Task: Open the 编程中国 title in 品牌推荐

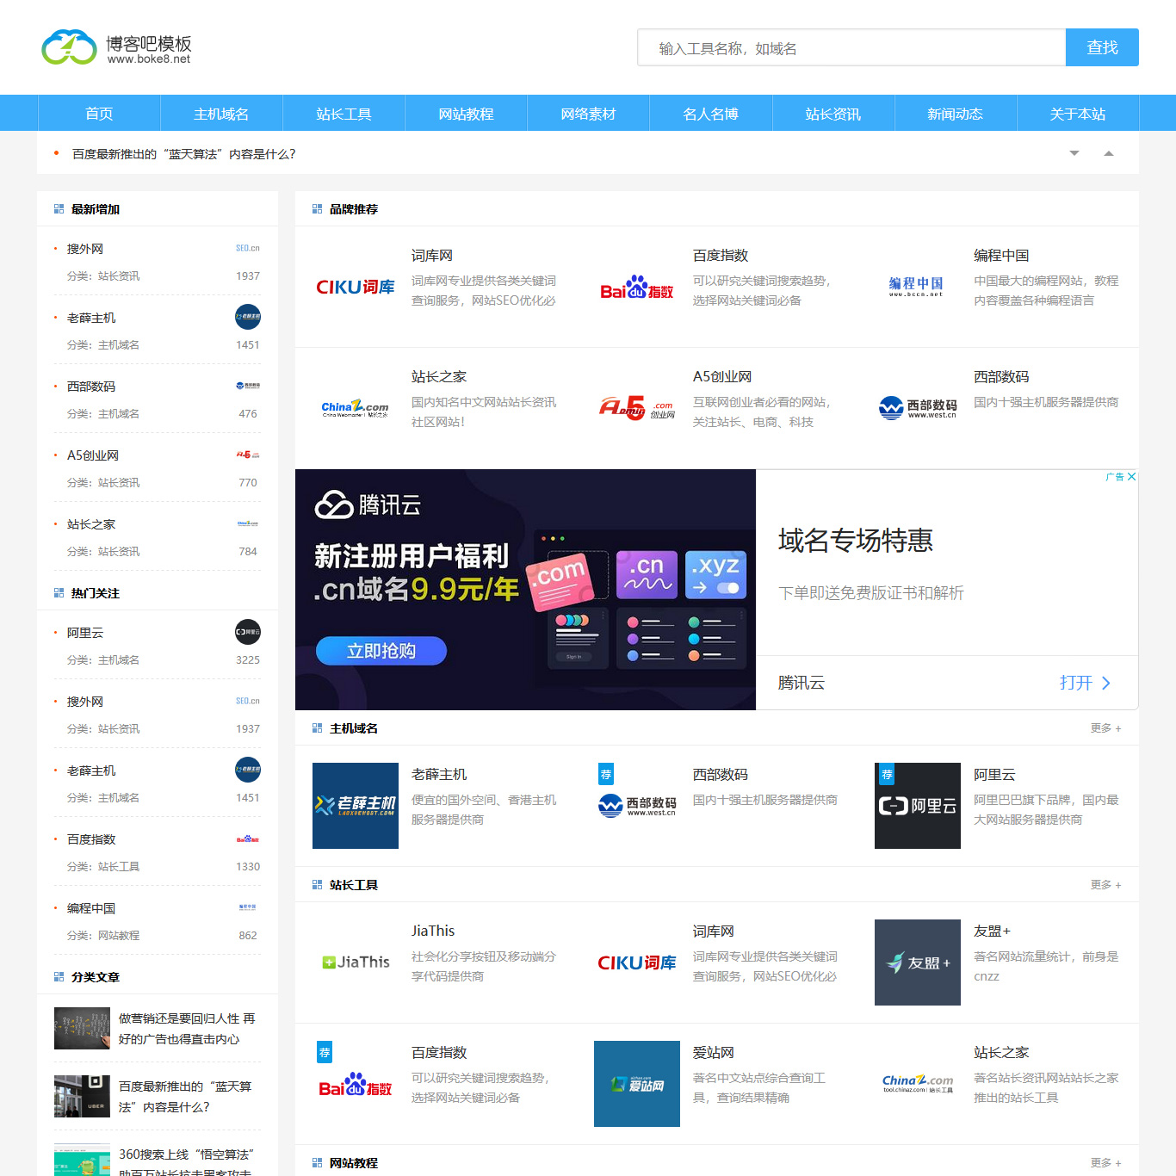Action: [x=1001, y=256]
